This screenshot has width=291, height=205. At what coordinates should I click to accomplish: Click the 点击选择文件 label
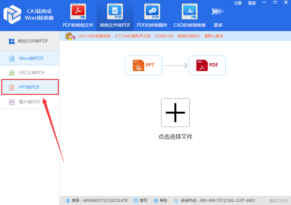pyautogui.click(x=175, y=137)
